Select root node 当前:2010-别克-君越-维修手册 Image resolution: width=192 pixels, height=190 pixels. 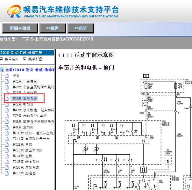[x=30, y=70]
